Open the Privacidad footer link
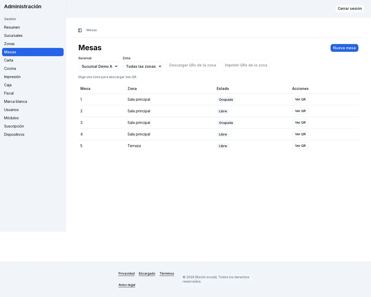 (x=126, y=274)
